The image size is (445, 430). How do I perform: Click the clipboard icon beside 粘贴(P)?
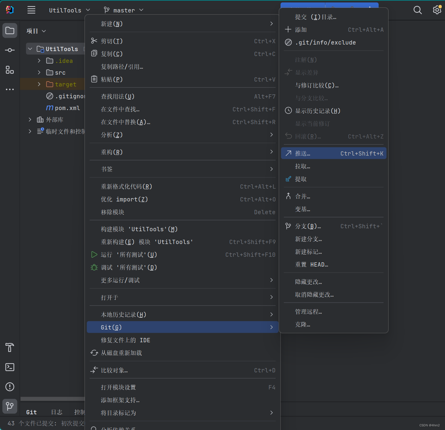click(x=94, y=79)
